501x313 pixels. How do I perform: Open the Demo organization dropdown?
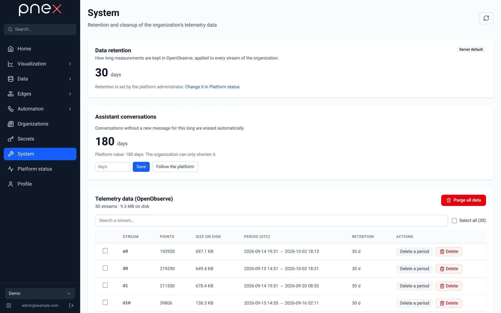40,293
